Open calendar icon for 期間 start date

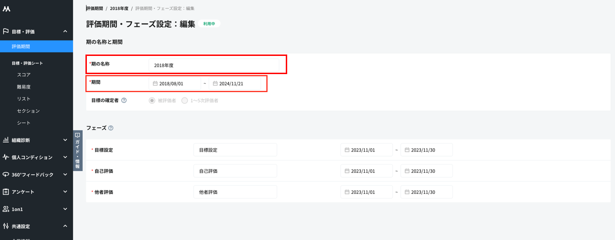pos(155,83)
